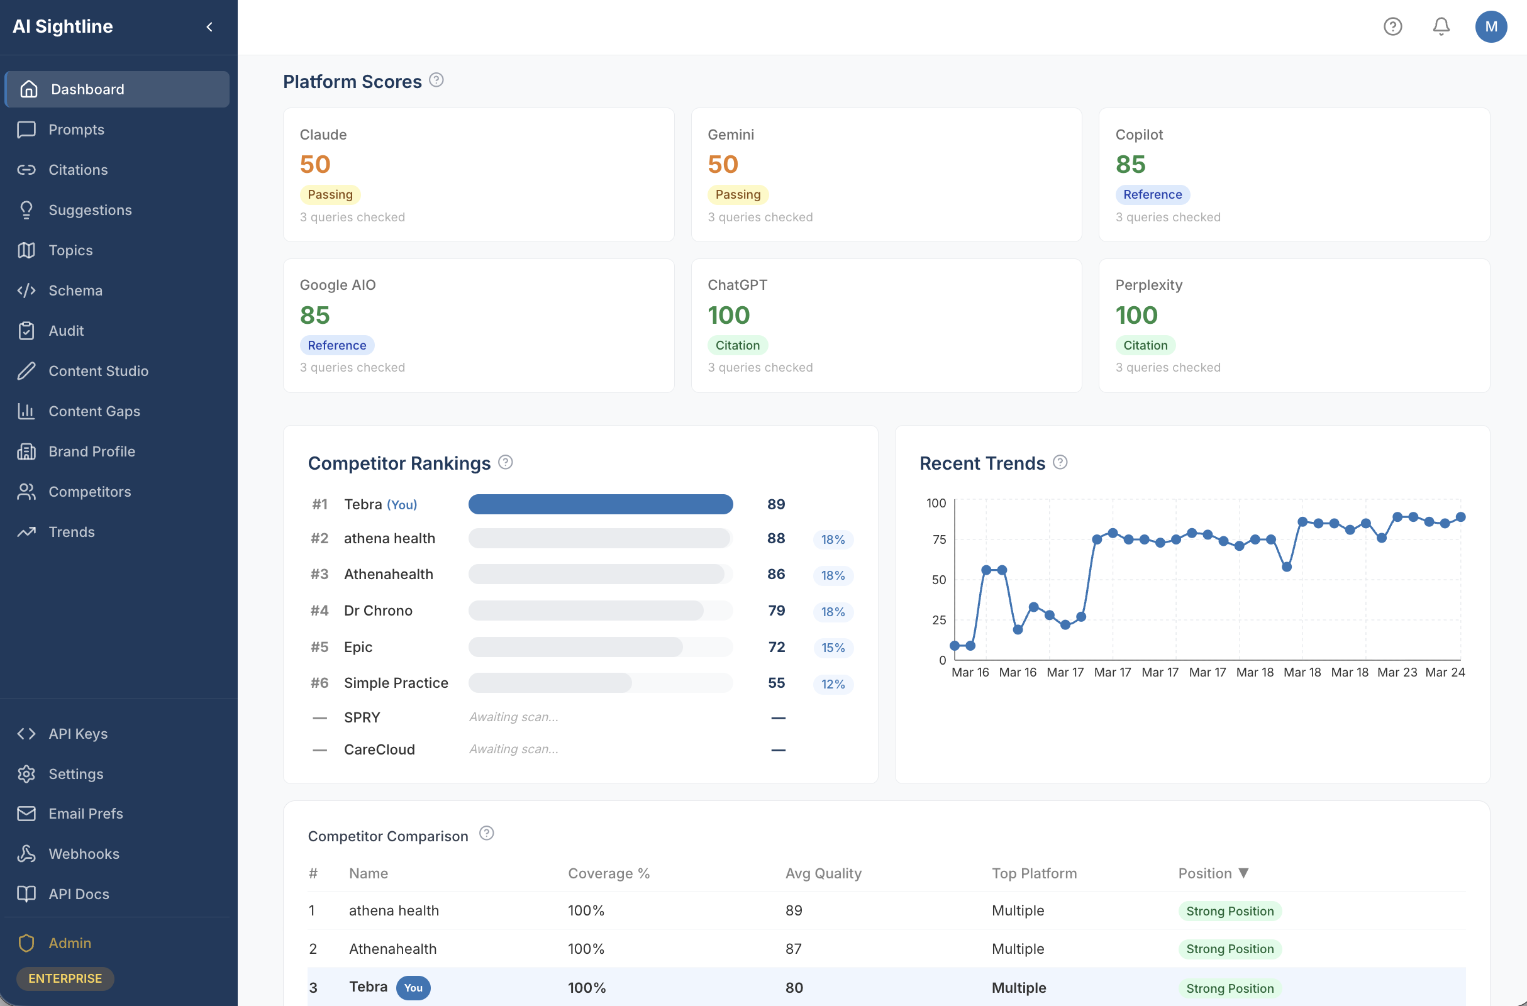Click the Admin link in sidebar
This screenshot has width=1527, height=1006.
(69, 943)
